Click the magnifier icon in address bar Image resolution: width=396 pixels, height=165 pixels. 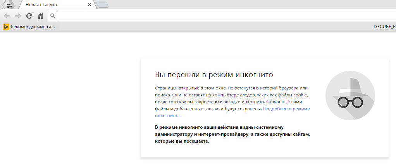[53, 16]
